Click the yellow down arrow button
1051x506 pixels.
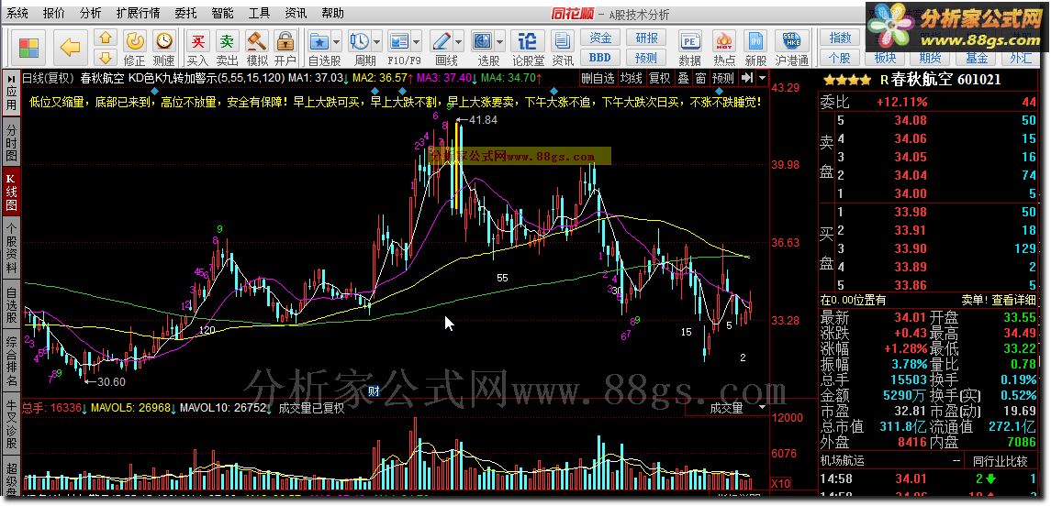107,56
